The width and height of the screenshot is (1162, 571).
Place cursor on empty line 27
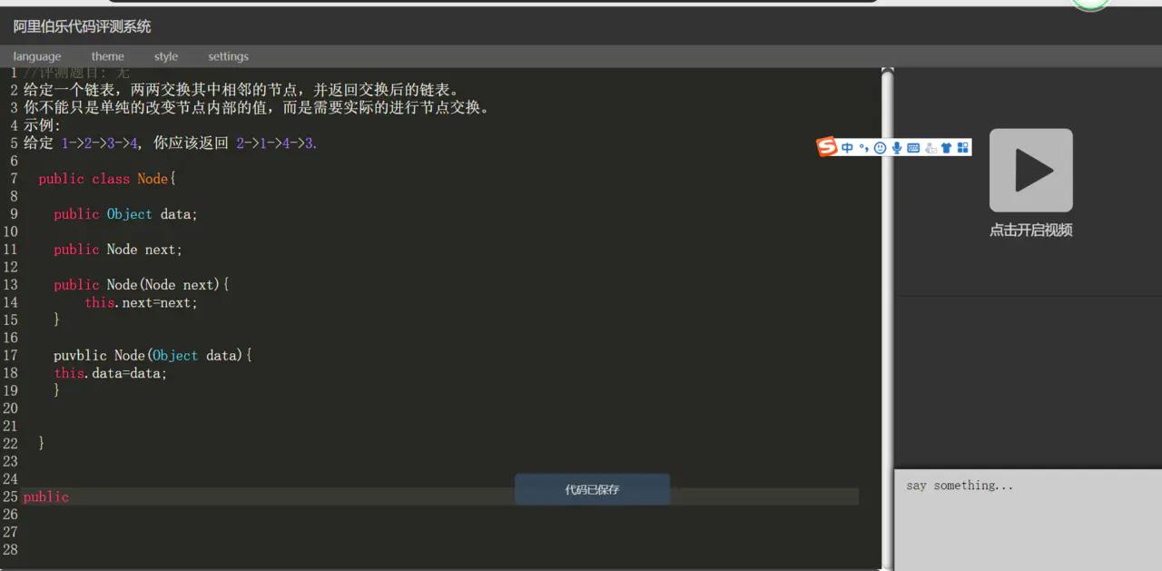click(x=440, y=532)
